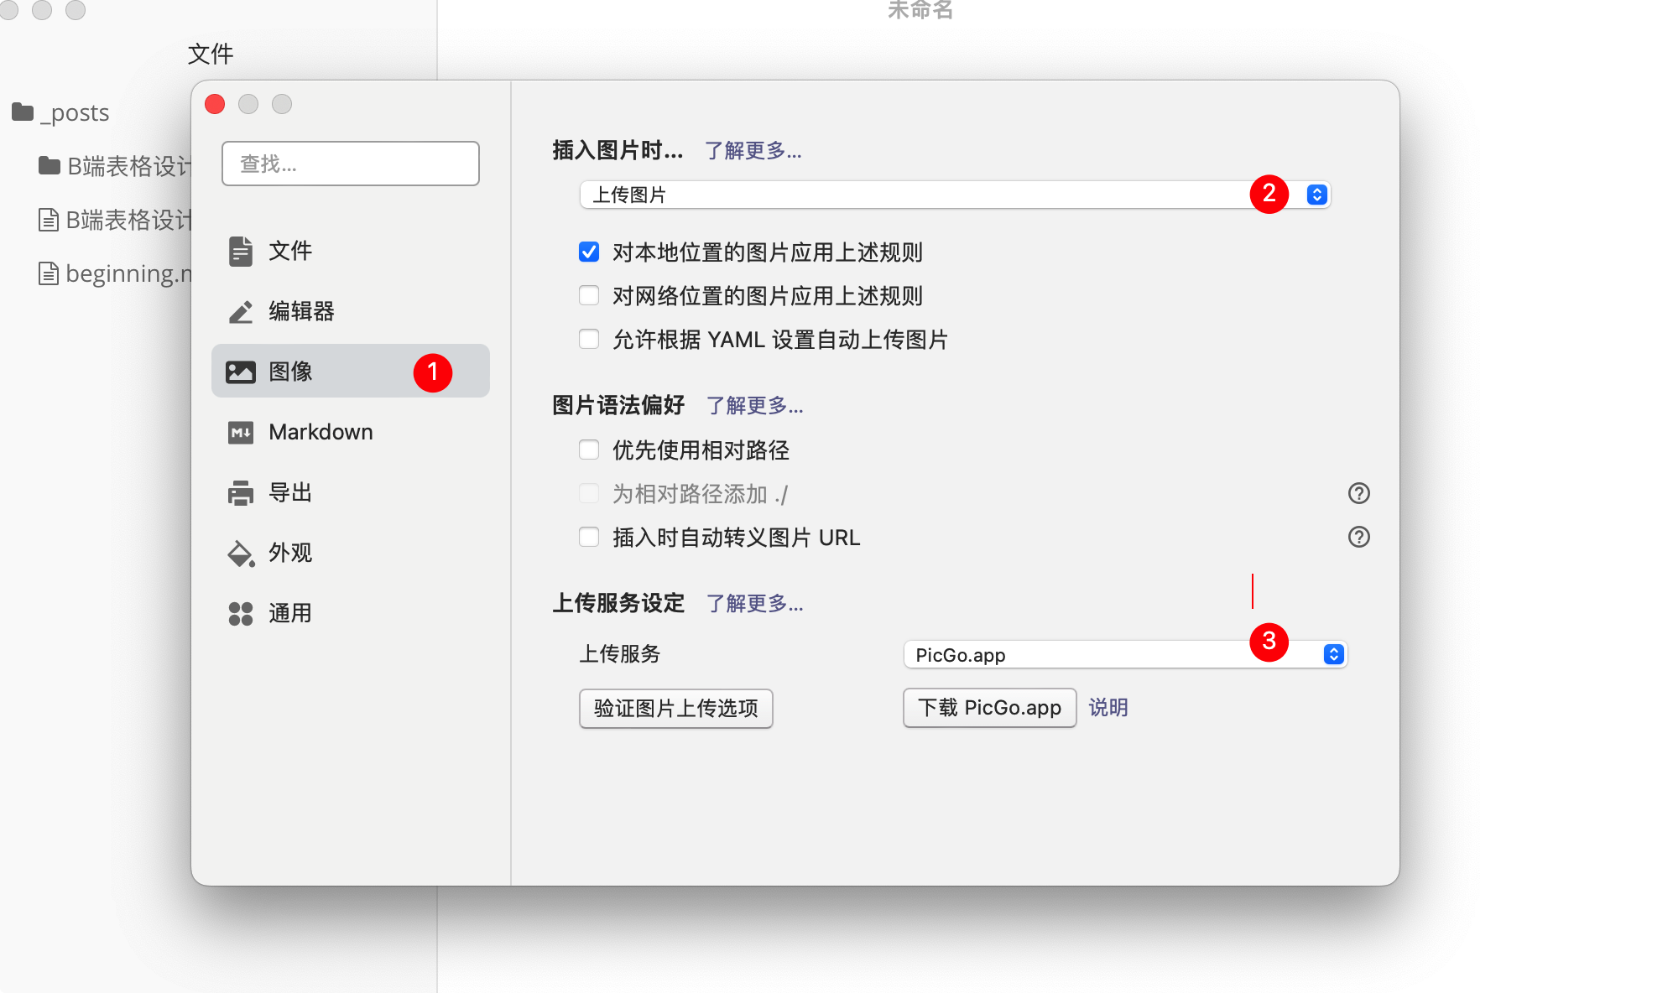The width and height of the screenshot is (1673, 993).
Task: Click the 导出 printer icon
Action: (x=241, y=492)
